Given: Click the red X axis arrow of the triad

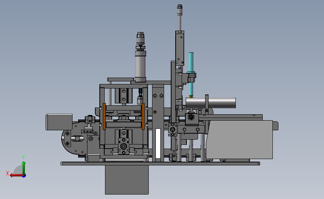Looking at the screenshot, I should click(16, 175).
